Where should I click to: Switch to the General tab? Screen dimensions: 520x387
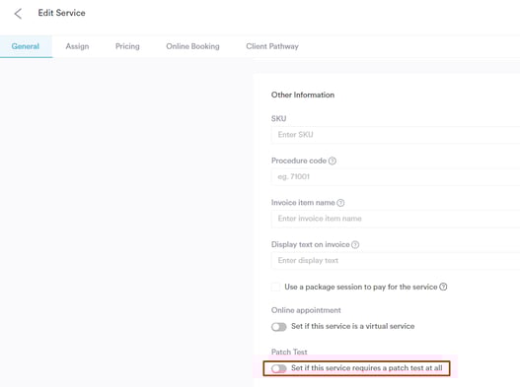[x=26, y=46]
